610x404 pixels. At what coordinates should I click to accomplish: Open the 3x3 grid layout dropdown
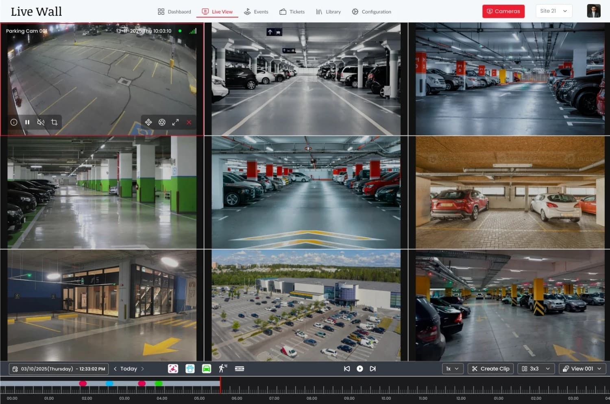coord(536,369)
